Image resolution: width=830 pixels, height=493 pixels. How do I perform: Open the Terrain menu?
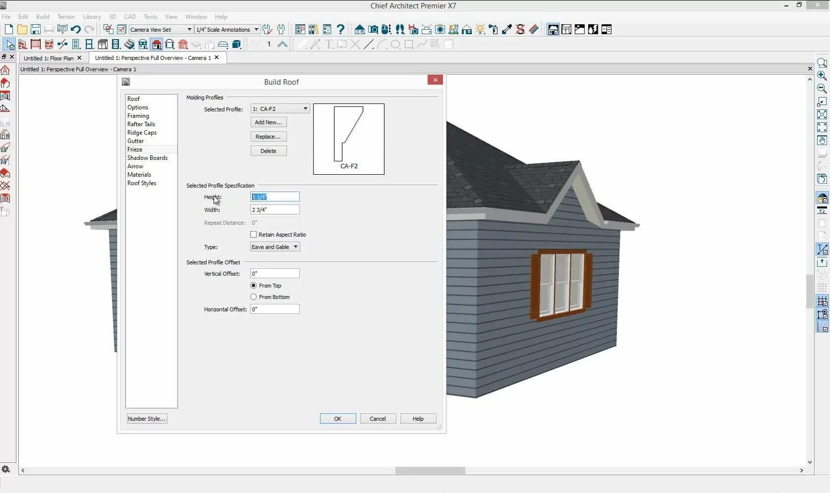66,17
